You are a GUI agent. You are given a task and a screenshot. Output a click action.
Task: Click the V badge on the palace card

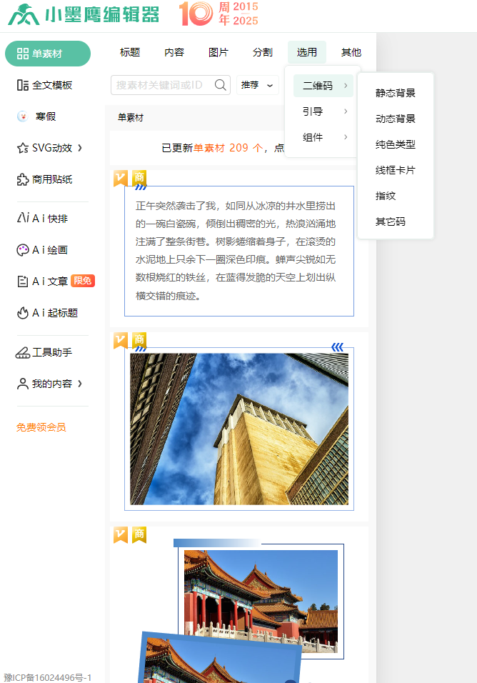(x=121, y=535)
